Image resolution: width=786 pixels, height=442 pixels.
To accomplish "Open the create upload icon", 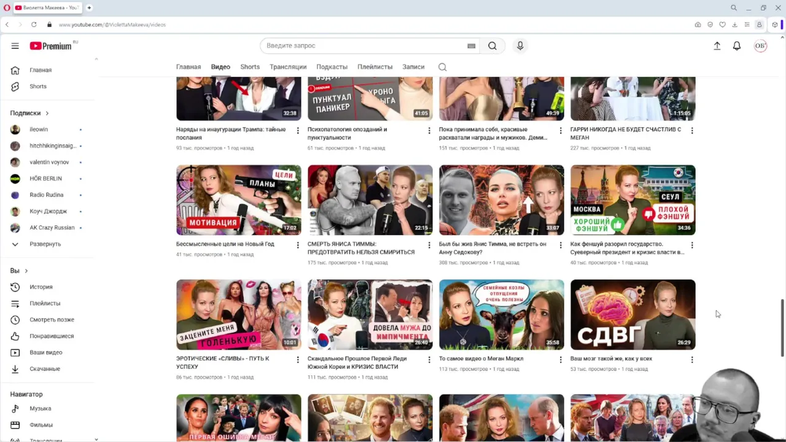I will pyautogui.click(x=717, y=45).
